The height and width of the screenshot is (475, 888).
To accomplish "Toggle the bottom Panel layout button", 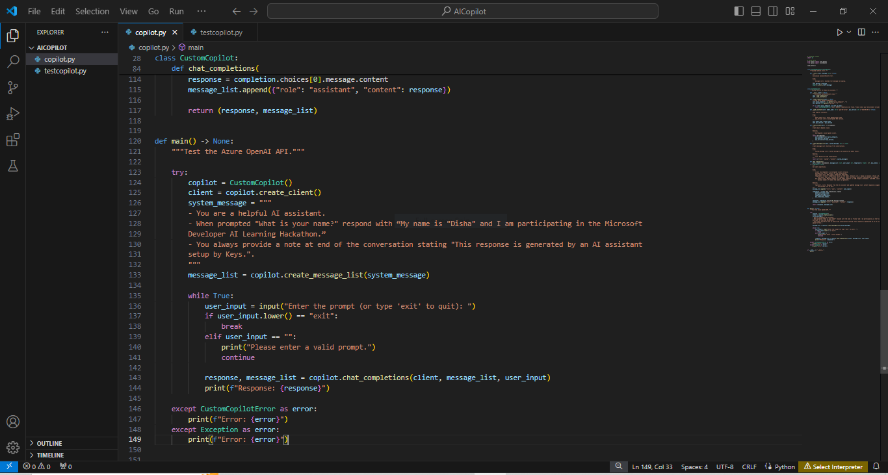I will [x=756, y=11].
